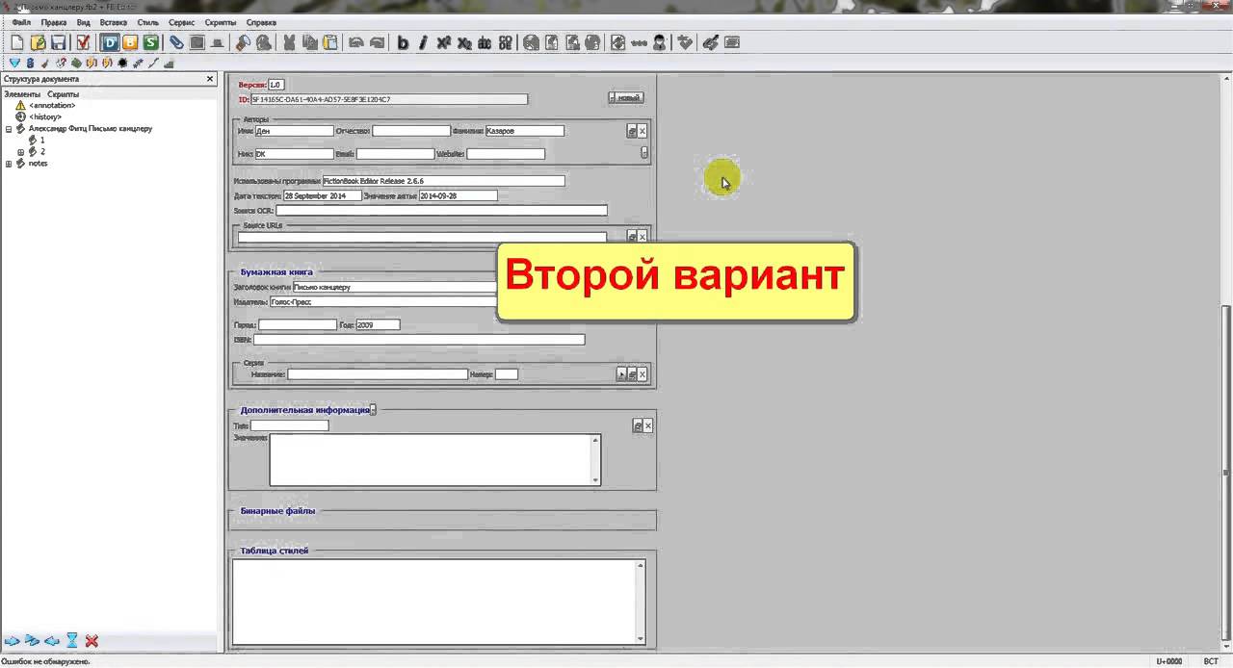The image size is (1233, 668).
Task: Redo the last action
Action: point(377,42)
